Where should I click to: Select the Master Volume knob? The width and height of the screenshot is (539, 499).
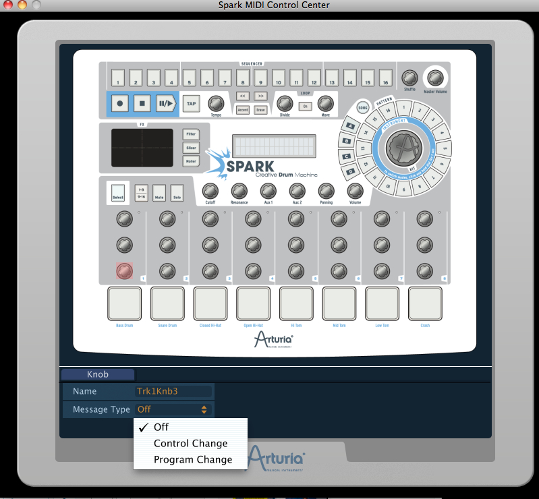pyautogui.click(x=435, y=78)
